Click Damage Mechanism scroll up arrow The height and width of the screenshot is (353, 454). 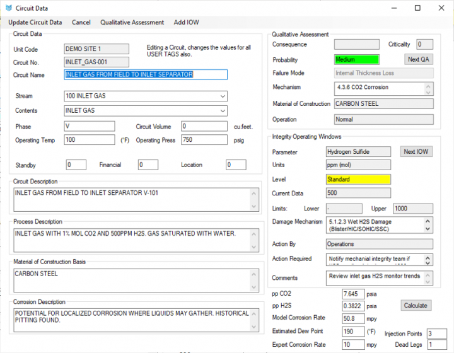(x=428, y=221)
